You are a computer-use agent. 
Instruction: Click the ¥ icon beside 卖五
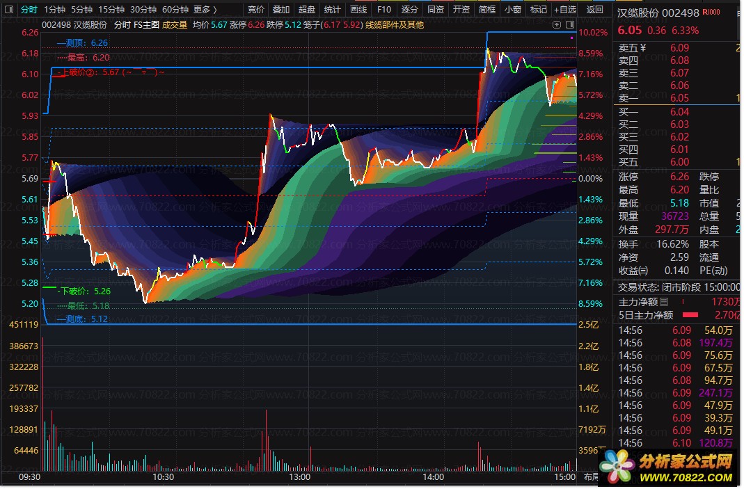[643, 48]
